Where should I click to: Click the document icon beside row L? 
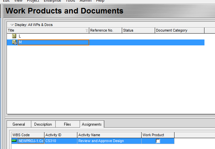click(14, 36)
